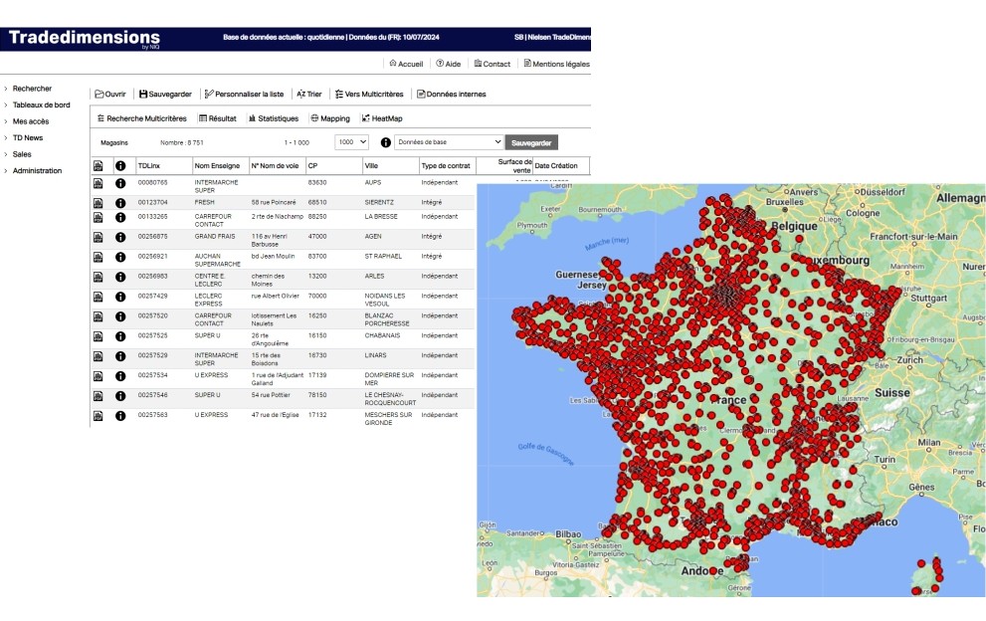Screen dimensions: 986x621
Task: Click the gray Sauvegarder button
Action: (x=531, y=143)
